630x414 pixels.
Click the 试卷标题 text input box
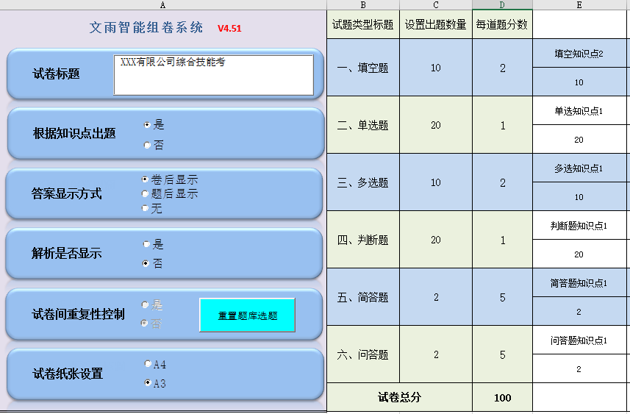click(x=213, y=75)
